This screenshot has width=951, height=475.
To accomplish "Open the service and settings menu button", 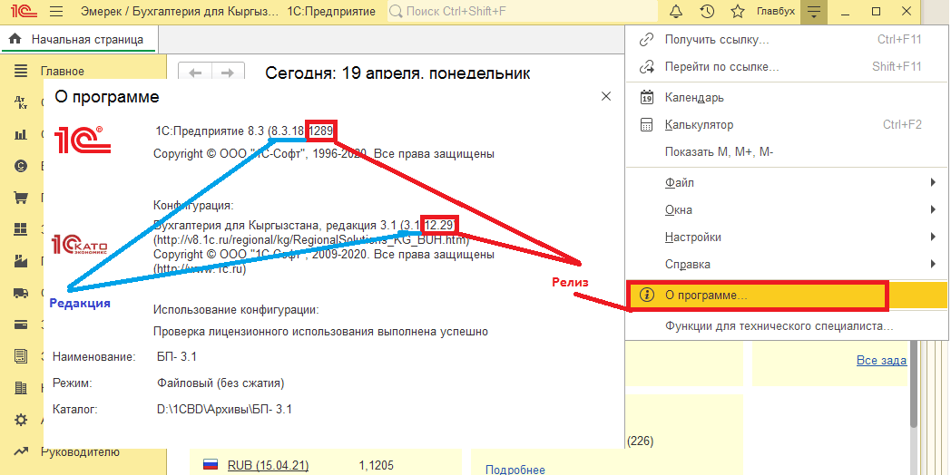I will point(814,12).
